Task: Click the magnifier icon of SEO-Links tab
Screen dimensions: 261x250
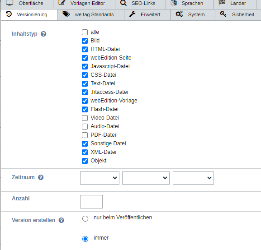Action: (x=123, y=3)
